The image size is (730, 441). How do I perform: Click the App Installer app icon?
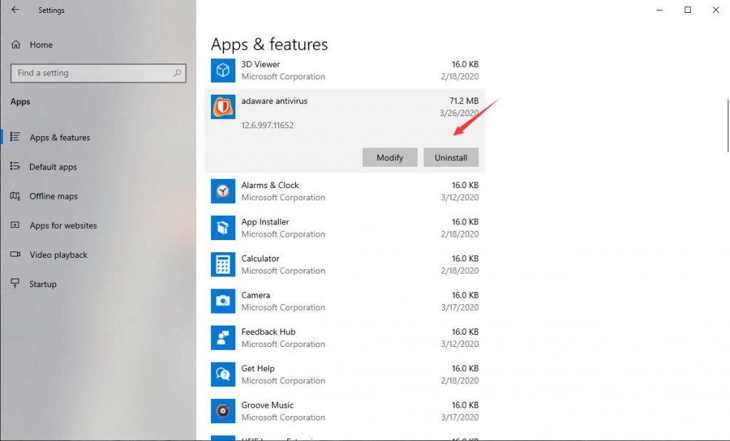point(223,228)
